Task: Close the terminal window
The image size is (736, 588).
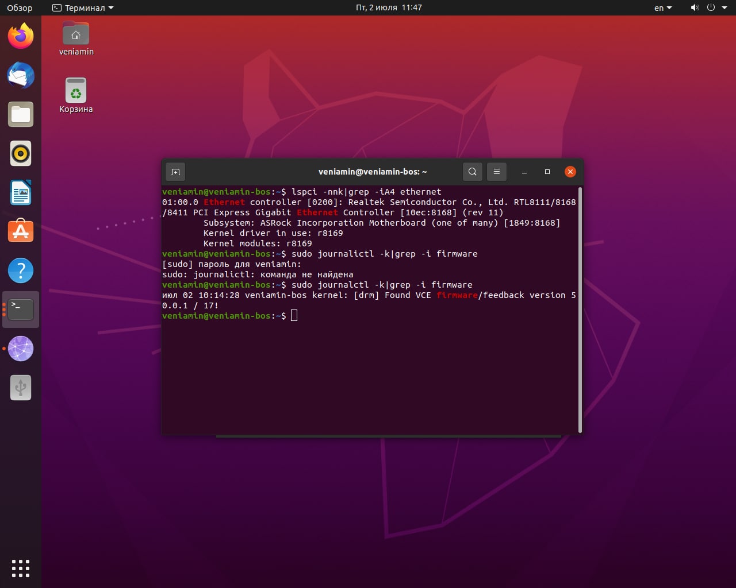Action: click(570, 172)
